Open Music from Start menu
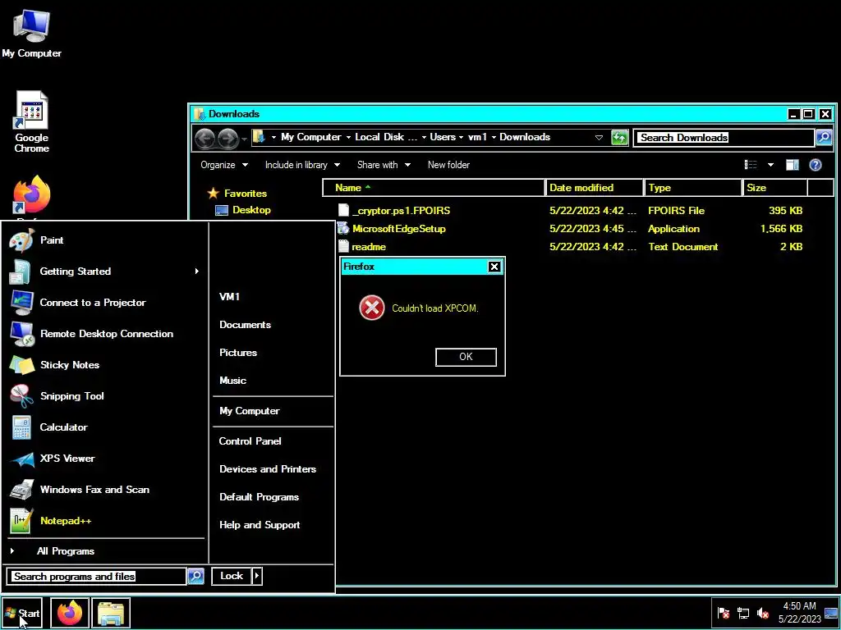Screen dimensions: 841x630 tap(232, 381)
